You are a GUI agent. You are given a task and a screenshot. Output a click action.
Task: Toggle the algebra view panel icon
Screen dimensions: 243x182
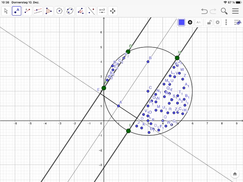click(x=237, y=22)
